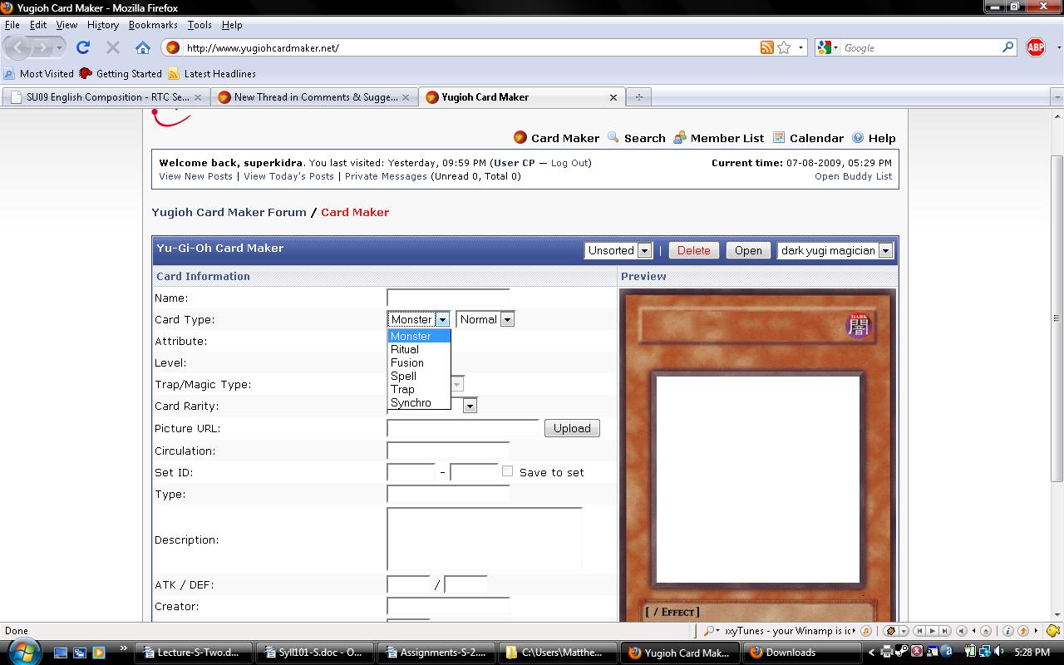This screenshot has height=665, width=1064.
Task: Click Yugioh Card Maker Forum breadcrumb
Action: [229, 212]
